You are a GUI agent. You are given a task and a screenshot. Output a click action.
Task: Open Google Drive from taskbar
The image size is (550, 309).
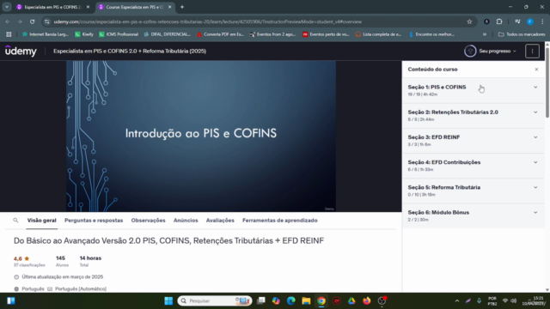tap(351, 301)
